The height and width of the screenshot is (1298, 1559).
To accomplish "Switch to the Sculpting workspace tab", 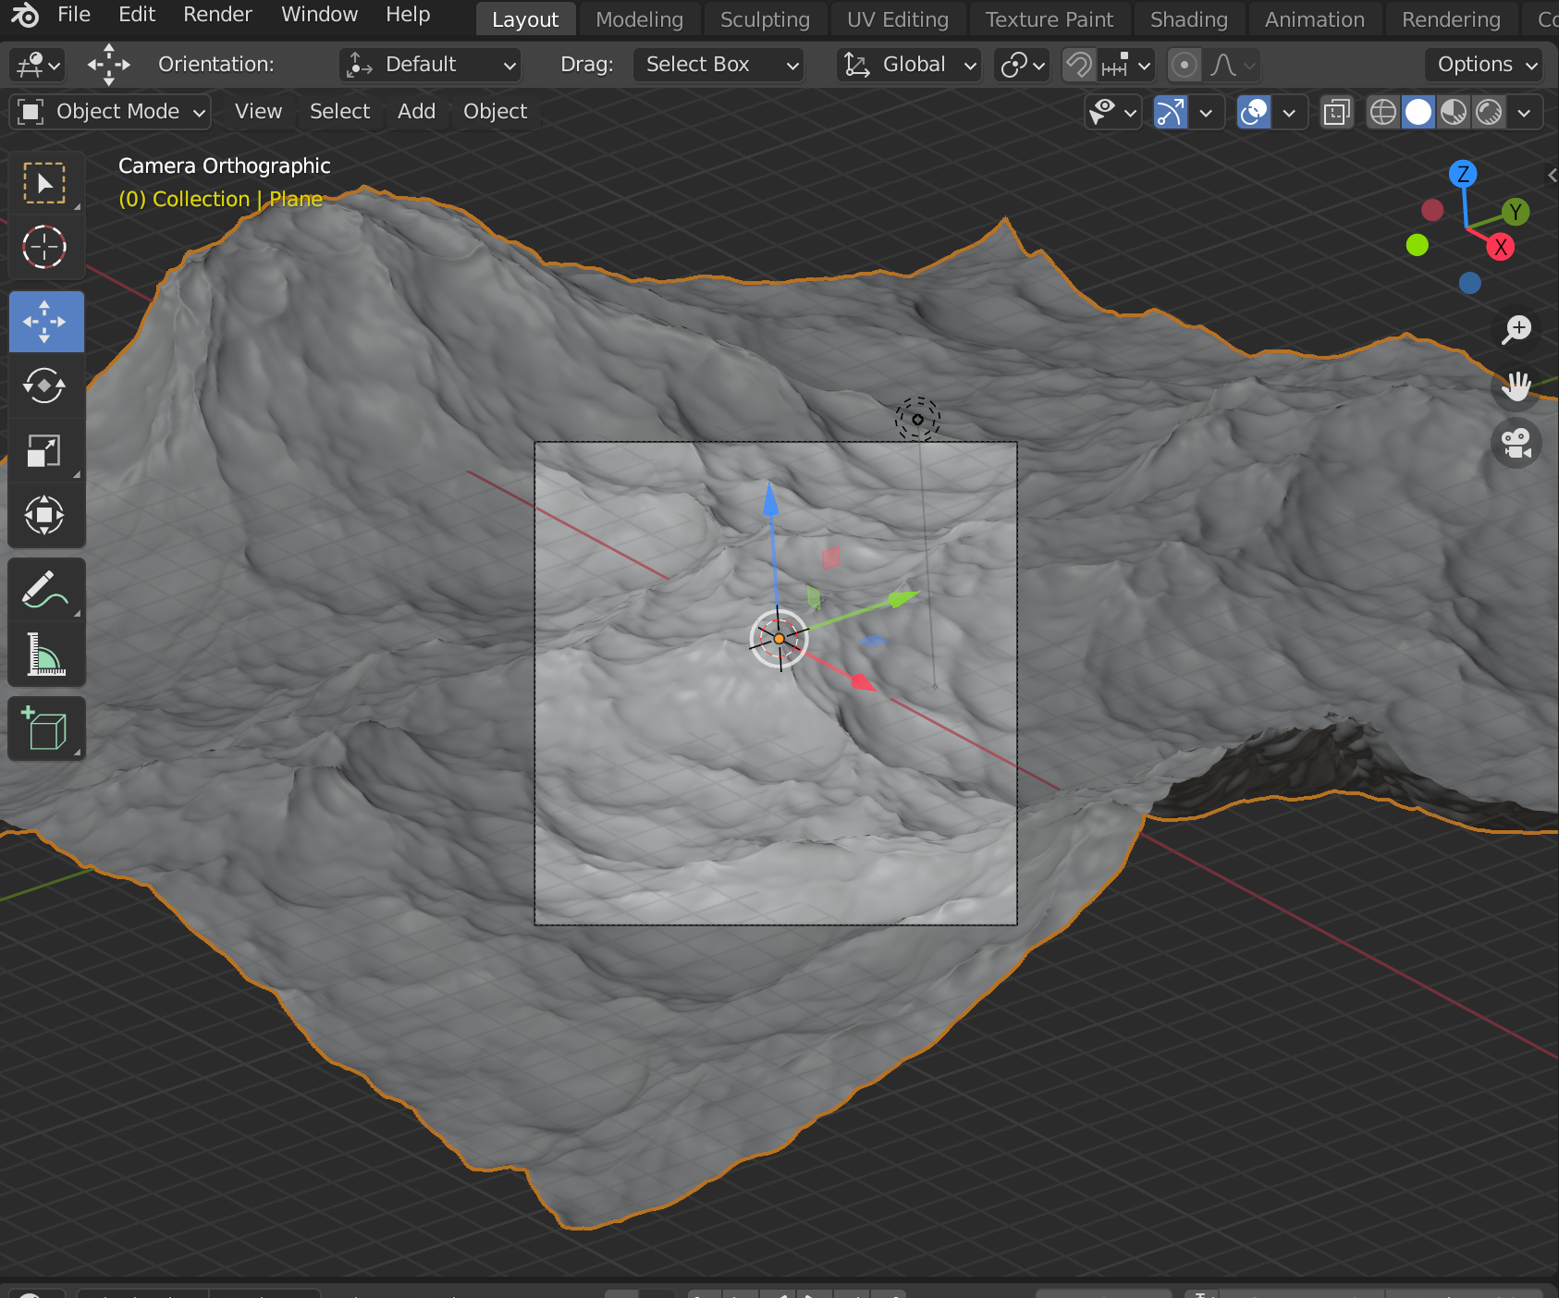I will click(x=764, y=19).
